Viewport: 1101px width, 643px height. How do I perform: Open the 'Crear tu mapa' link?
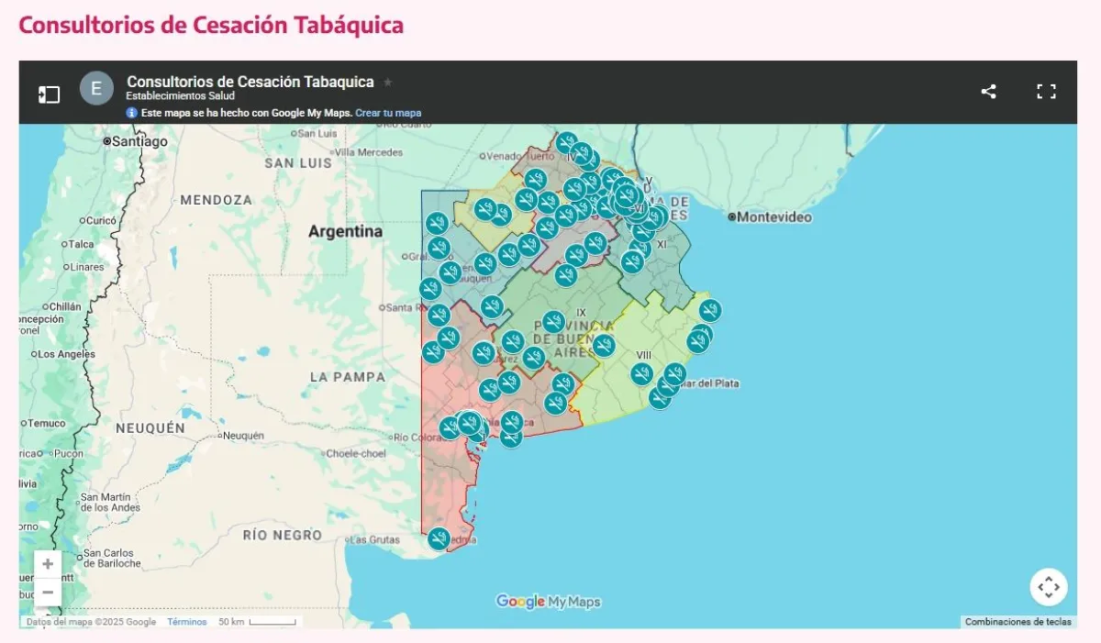pos(388,113)
